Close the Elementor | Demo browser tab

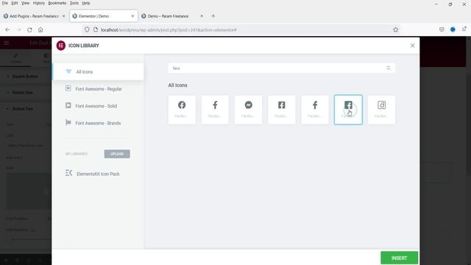[132, 16]
